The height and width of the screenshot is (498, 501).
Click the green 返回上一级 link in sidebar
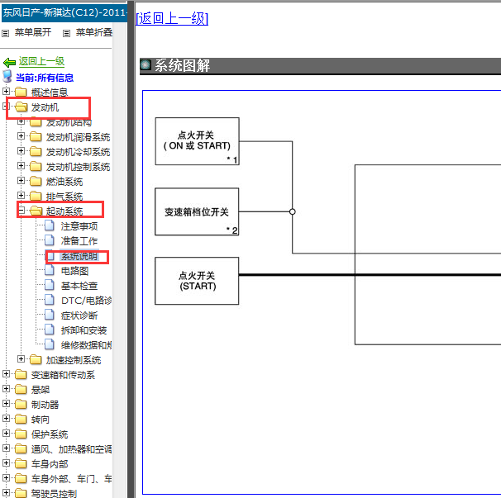(x=41, y=61)
